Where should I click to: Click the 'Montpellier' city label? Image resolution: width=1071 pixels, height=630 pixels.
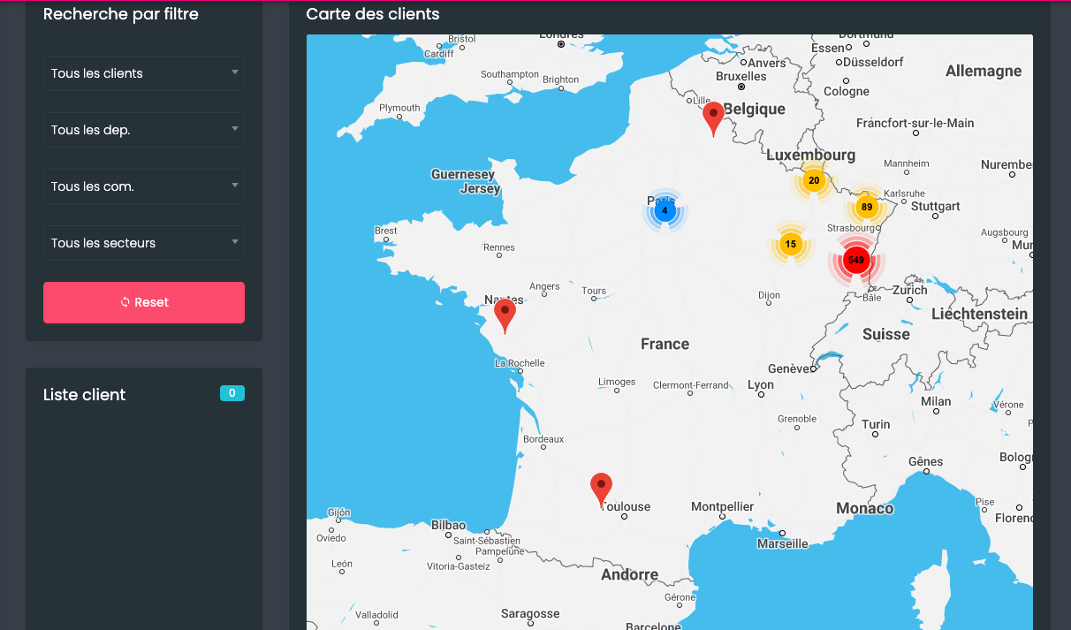[x=723, y=507]
